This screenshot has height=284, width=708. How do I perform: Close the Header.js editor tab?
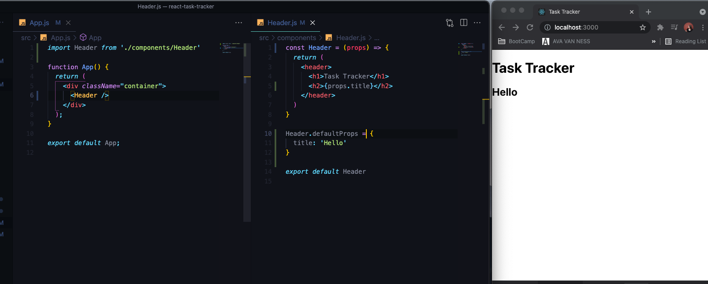(313, 23)
